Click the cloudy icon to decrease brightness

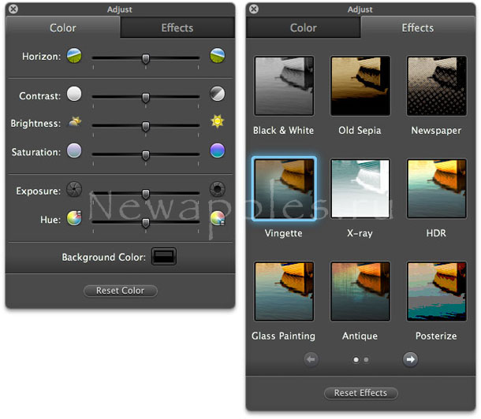coord(74,123)
